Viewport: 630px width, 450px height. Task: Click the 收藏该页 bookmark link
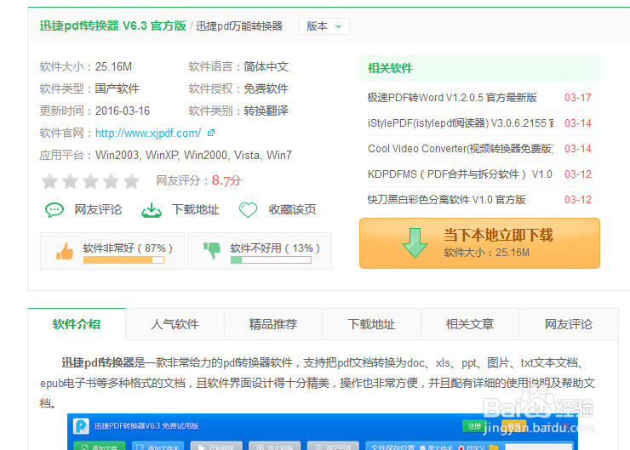click(x=292, y=209)
